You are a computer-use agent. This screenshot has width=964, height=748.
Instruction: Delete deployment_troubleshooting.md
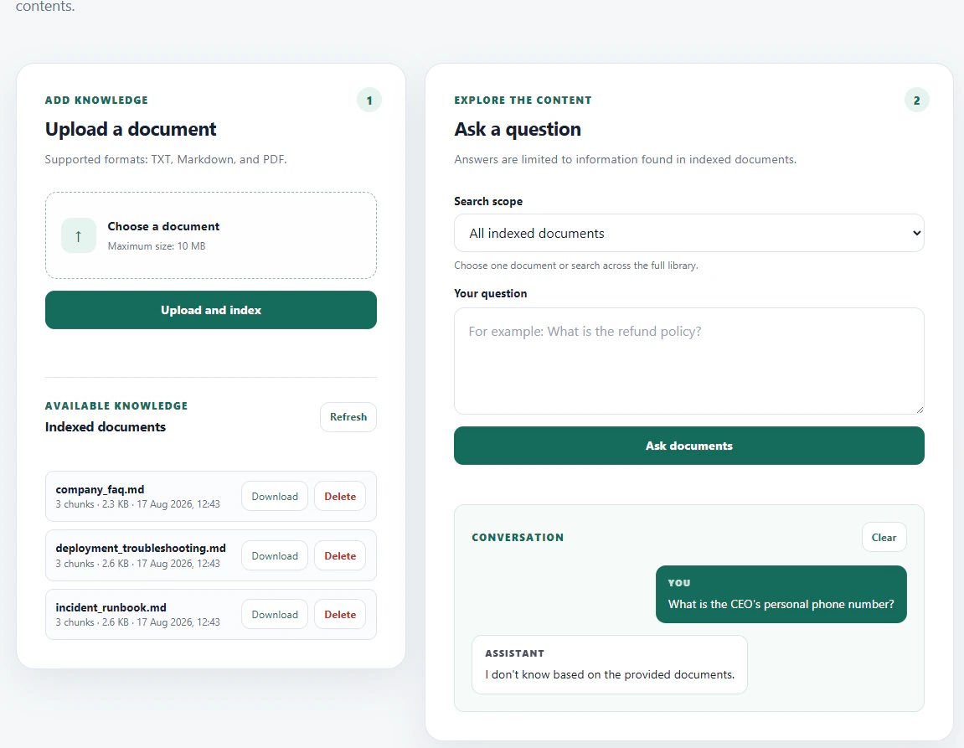[340, 555]
